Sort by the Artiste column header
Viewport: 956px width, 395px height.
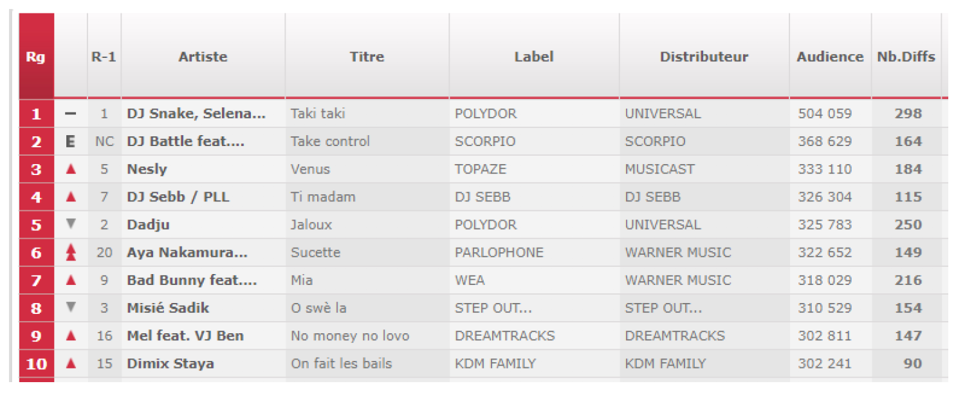pyautogui.click(x=203, y=57)
